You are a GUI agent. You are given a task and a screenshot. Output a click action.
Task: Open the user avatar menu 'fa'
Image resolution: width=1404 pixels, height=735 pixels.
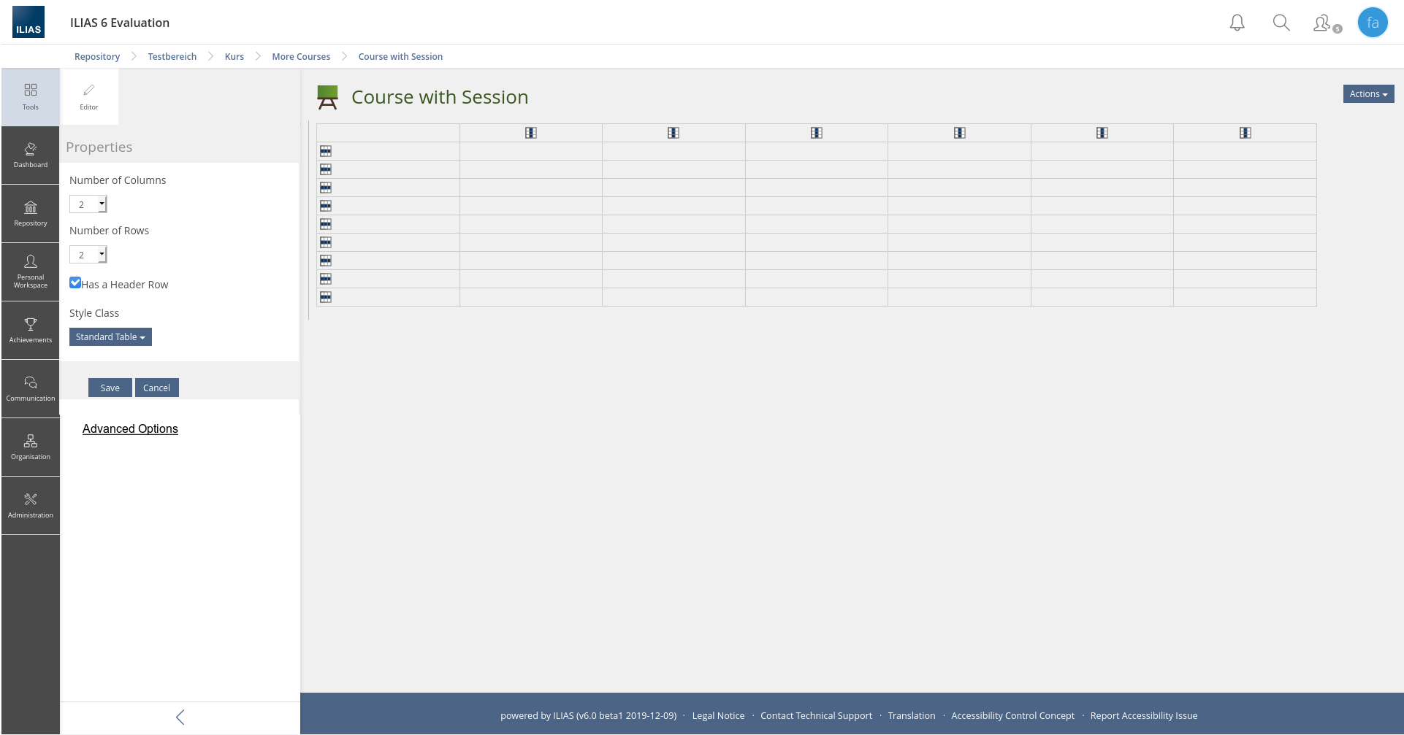tap(1373, 23)
